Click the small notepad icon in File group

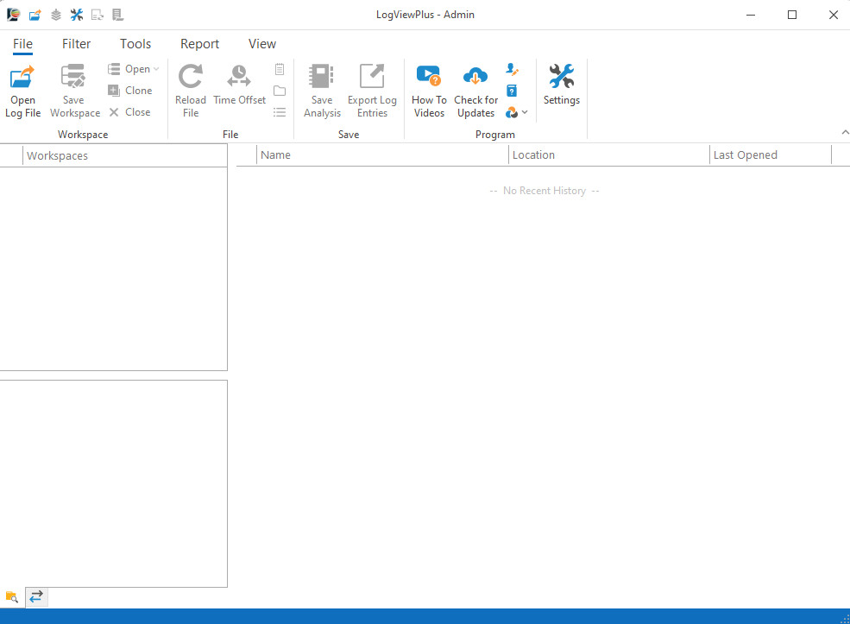(280, 69)
